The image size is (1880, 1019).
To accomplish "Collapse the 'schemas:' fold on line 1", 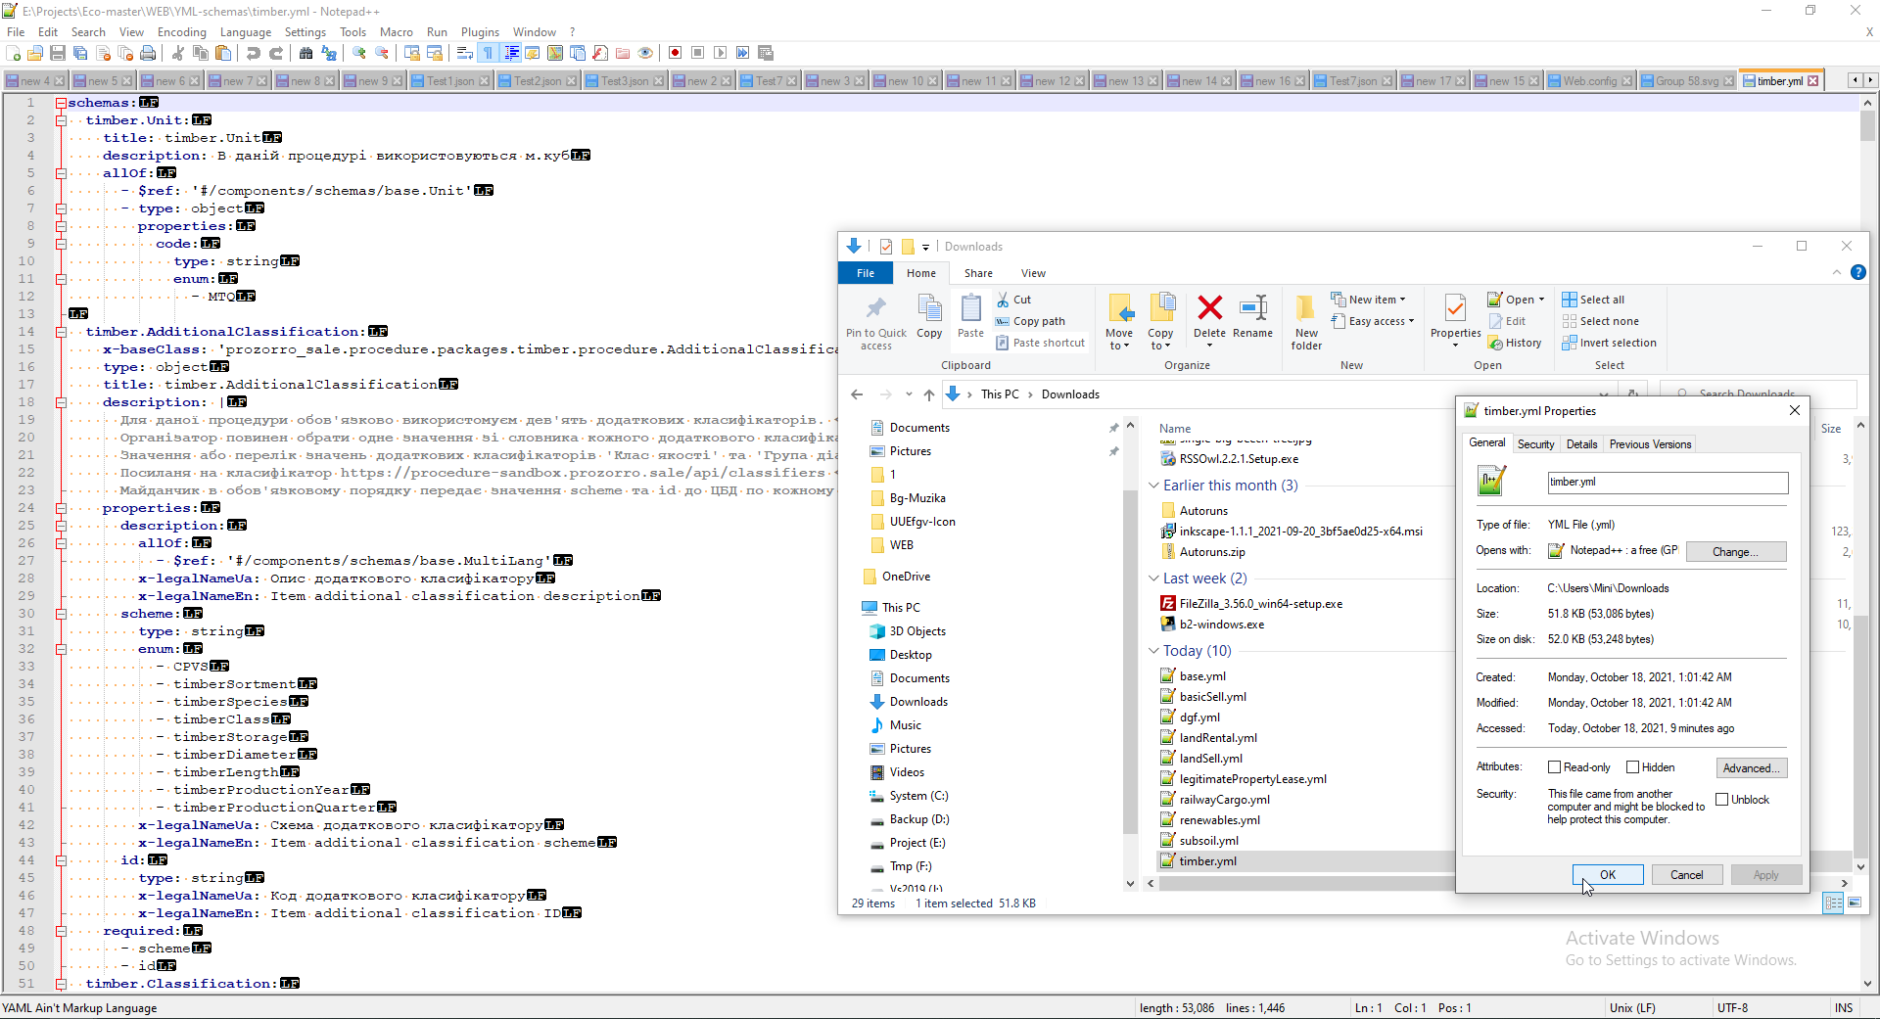I will [x=61, y=103].
